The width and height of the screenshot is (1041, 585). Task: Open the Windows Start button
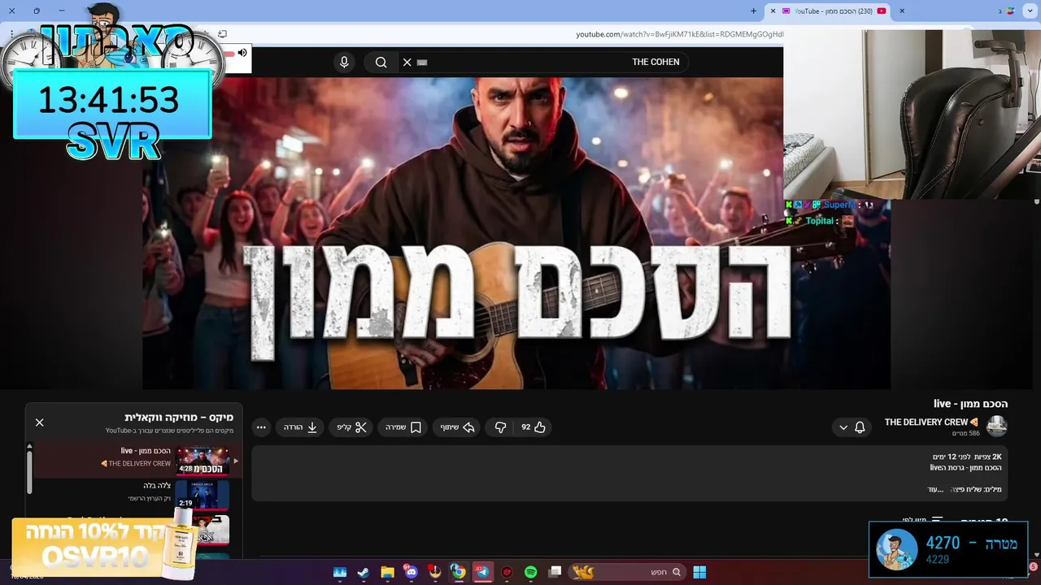click(x=699, y=572)
